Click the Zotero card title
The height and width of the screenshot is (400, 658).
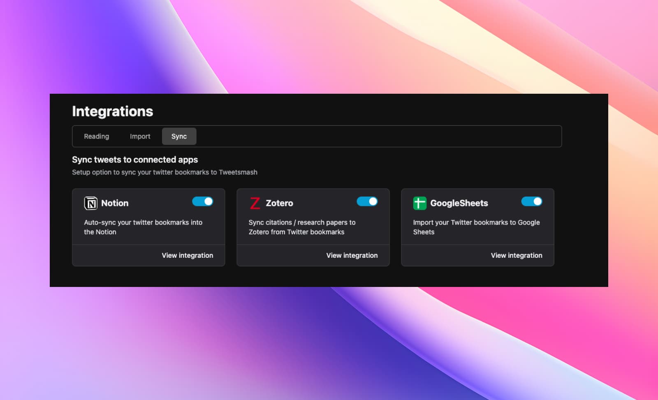[x=279, y=203]
